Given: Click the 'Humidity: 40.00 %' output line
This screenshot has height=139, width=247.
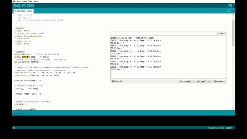Looking at the screenshot, I should 135,41.
